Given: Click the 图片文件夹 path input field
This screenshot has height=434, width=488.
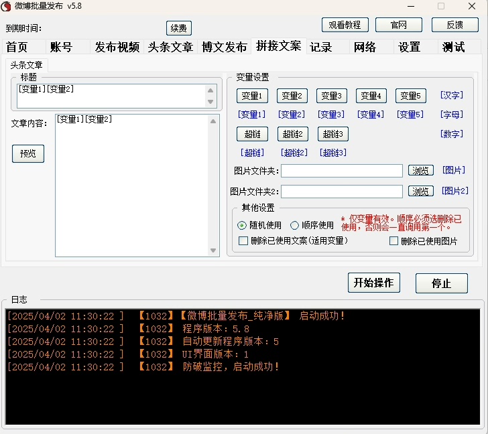Looking at the screenshot, I should pos(342,171).
